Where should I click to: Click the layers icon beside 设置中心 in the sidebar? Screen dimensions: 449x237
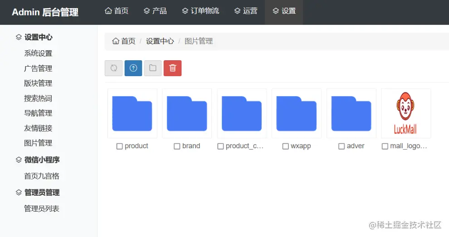pos(19,37)
